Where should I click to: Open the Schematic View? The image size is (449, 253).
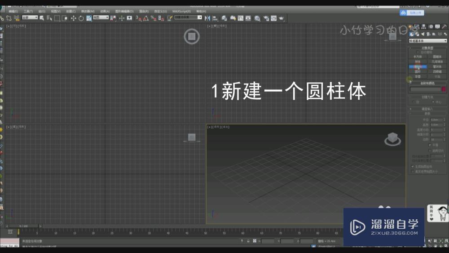(248, 18)
